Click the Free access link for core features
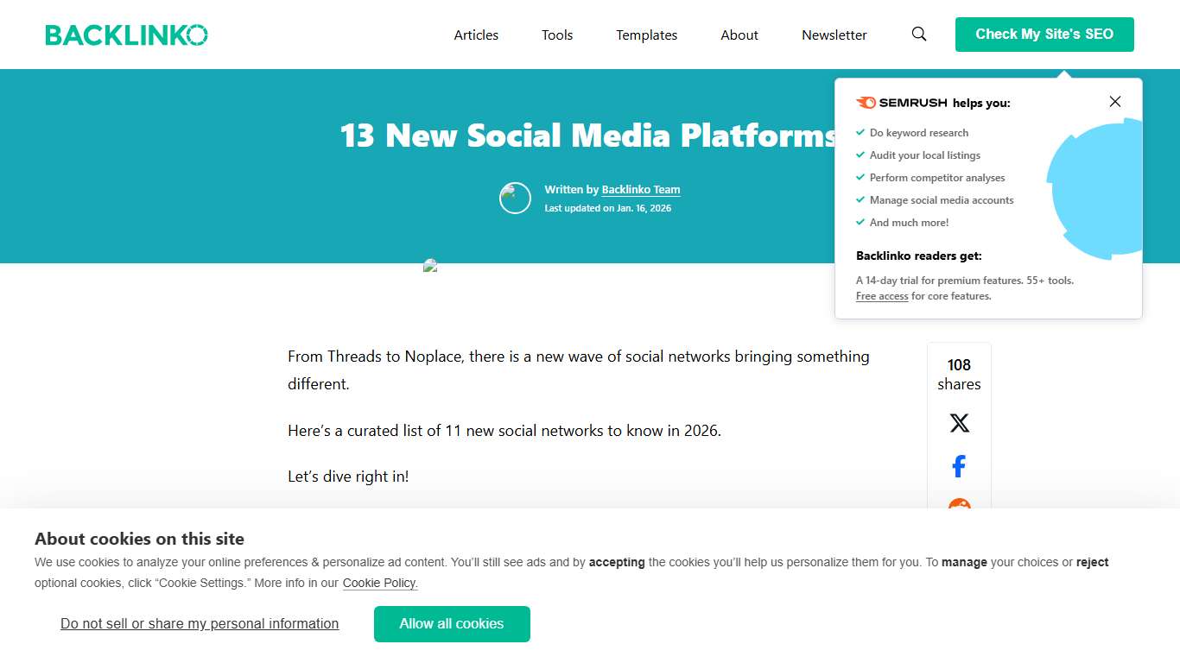1180x663 pixels. point(881,296)
